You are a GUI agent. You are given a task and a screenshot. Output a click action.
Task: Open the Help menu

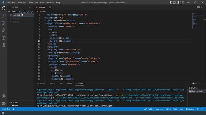coord(58,2)
